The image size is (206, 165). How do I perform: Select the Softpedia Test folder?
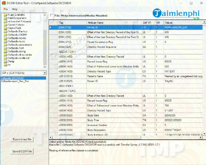point(14,48)
